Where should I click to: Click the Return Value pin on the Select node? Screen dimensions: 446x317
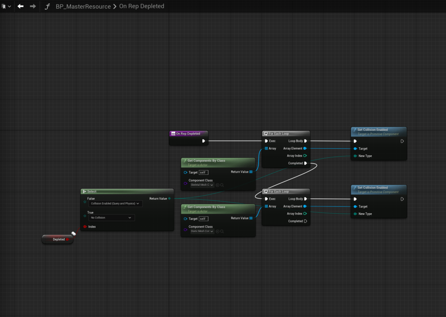[169, 199]
